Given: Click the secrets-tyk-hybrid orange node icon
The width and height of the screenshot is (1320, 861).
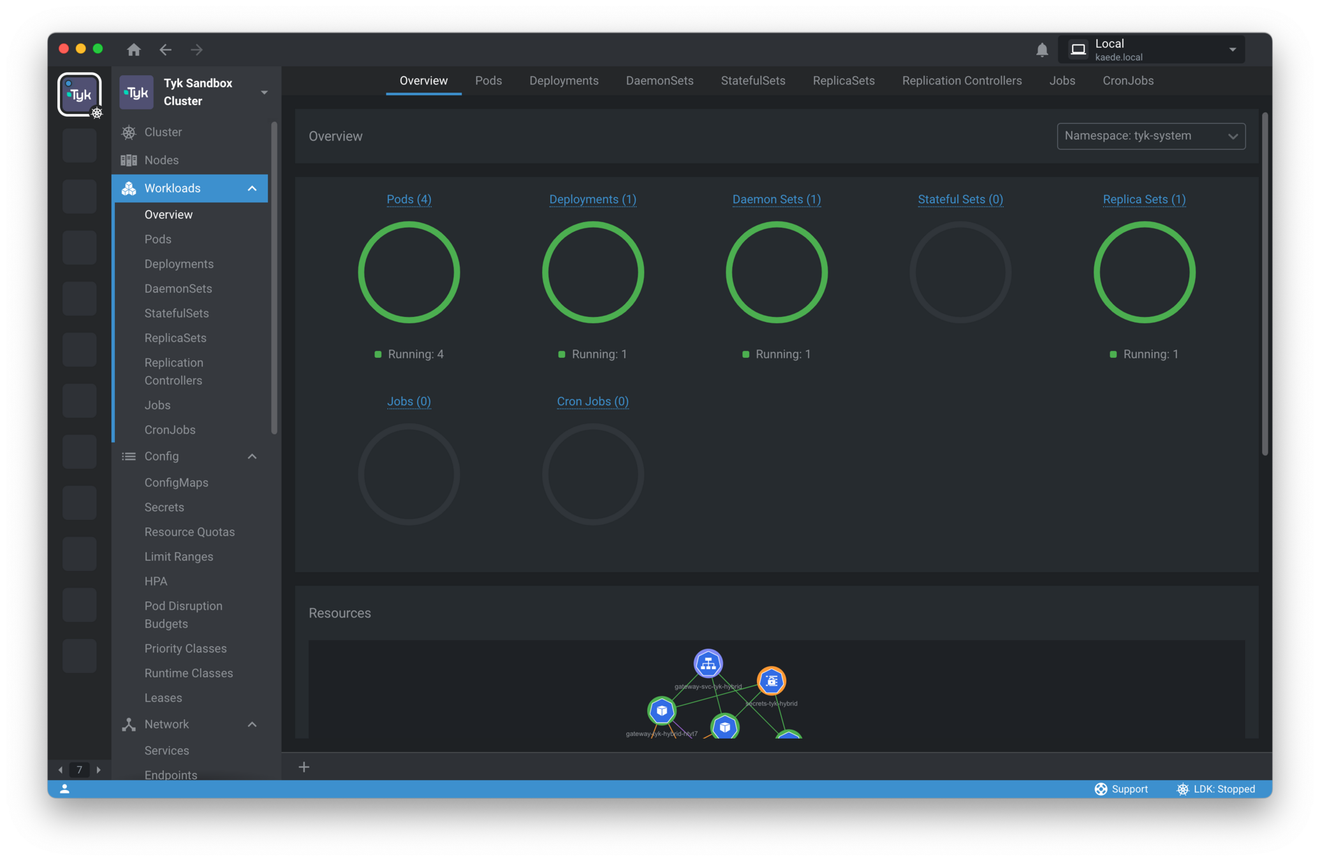Looking at the screenshot, I should tap(771, 681).
